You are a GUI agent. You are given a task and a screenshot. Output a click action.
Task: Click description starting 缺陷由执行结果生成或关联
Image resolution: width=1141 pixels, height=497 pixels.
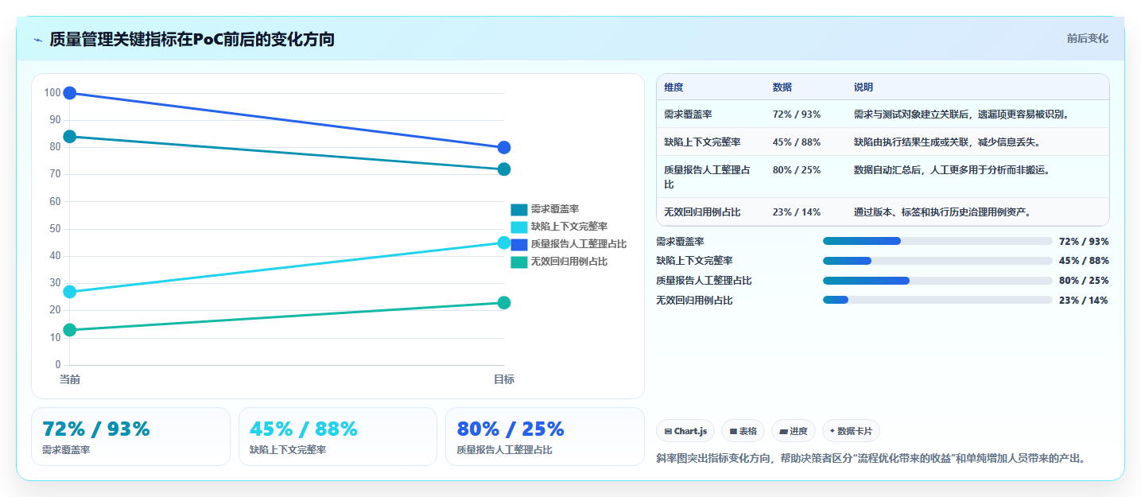947,142
